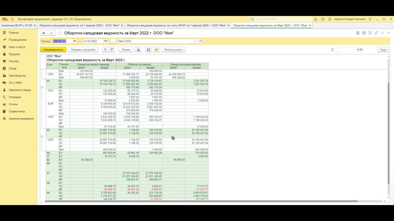Open period selection with the ellipsis button
The height and width of the screenshot is (221, 394).
pyautogui.click(x=113, y=41)
